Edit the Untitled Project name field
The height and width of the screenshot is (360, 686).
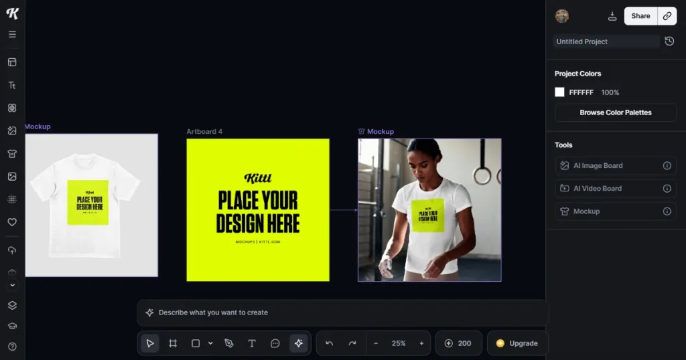[x=606, y=41]
